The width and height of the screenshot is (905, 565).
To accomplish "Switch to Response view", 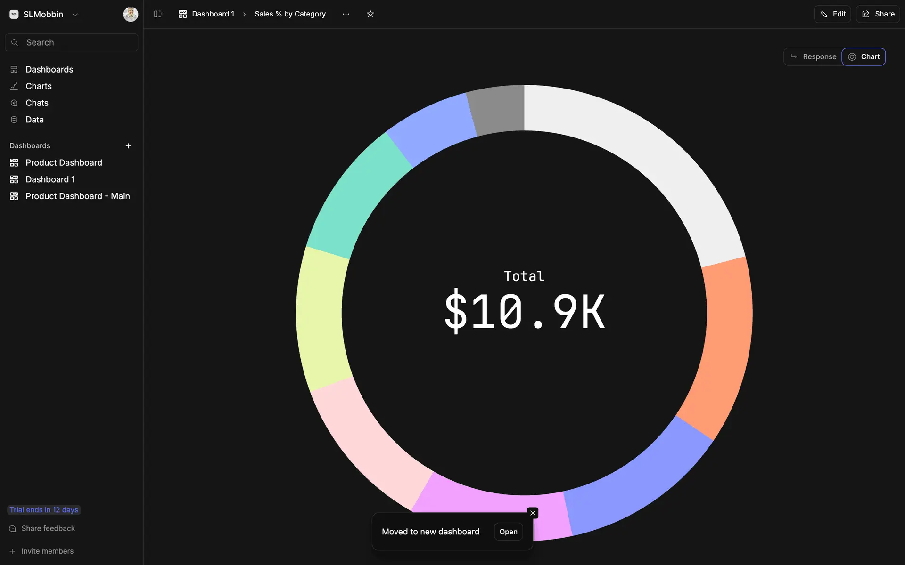I will click(x=813, y=57).
